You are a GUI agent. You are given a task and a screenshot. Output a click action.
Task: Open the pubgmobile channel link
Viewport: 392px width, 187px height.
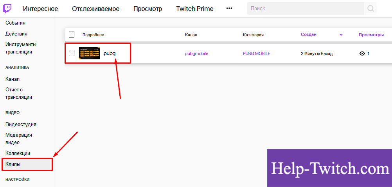click(x=196, y=53)
